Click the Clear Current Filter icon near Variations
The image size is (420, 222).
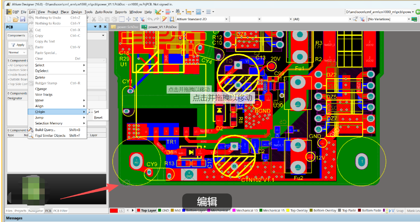click(x=362, y=19)
